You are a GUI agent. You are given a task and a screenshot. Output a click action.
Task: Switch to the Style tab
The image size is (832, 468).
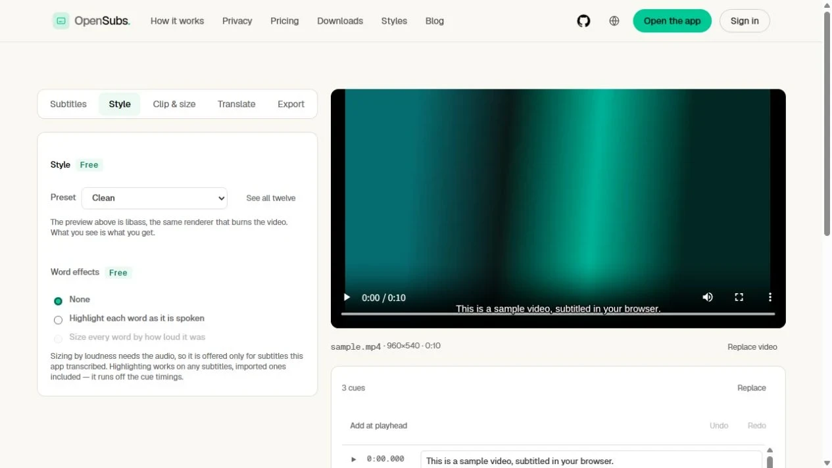(120, 104)
